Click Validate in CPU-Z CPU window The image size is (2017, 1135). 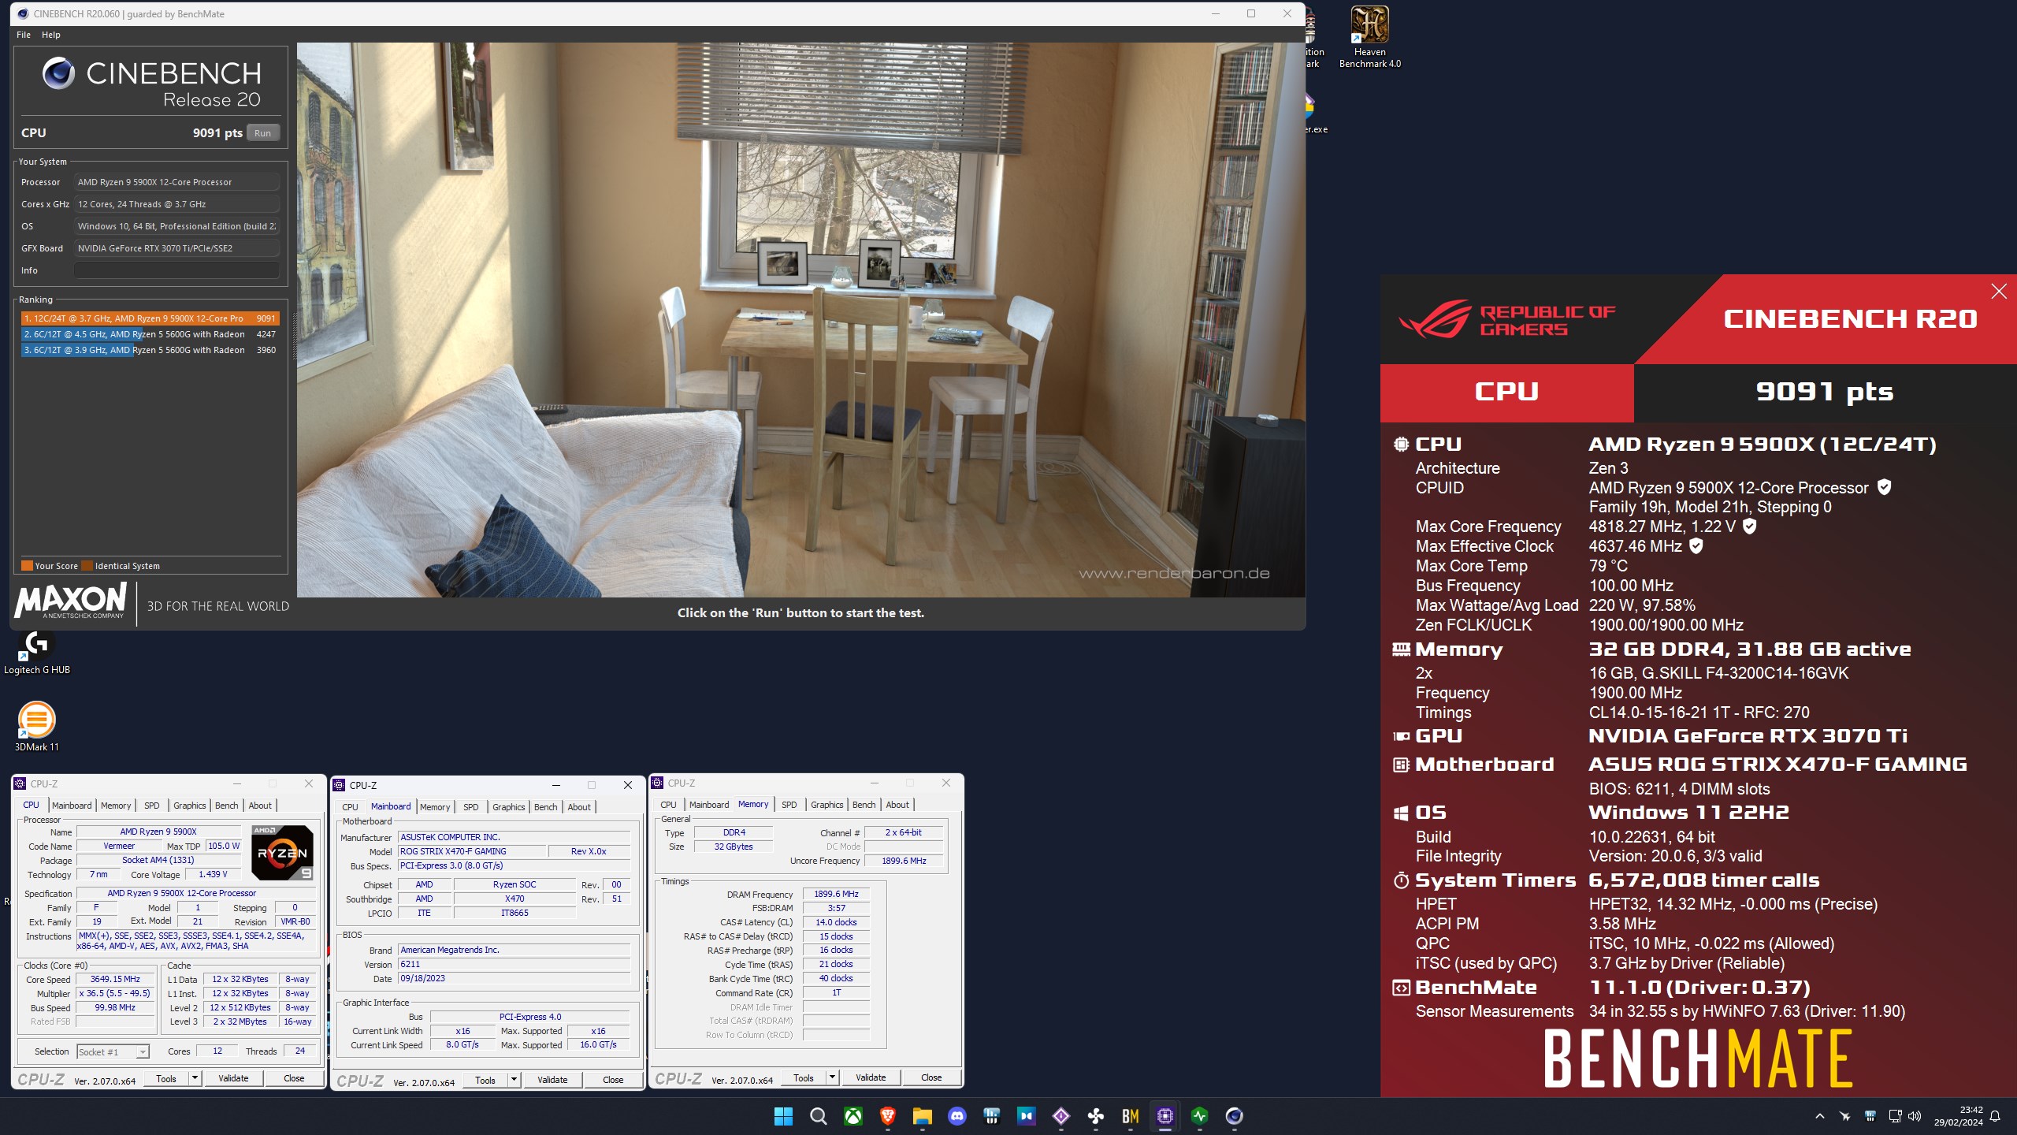[233, 1078]
